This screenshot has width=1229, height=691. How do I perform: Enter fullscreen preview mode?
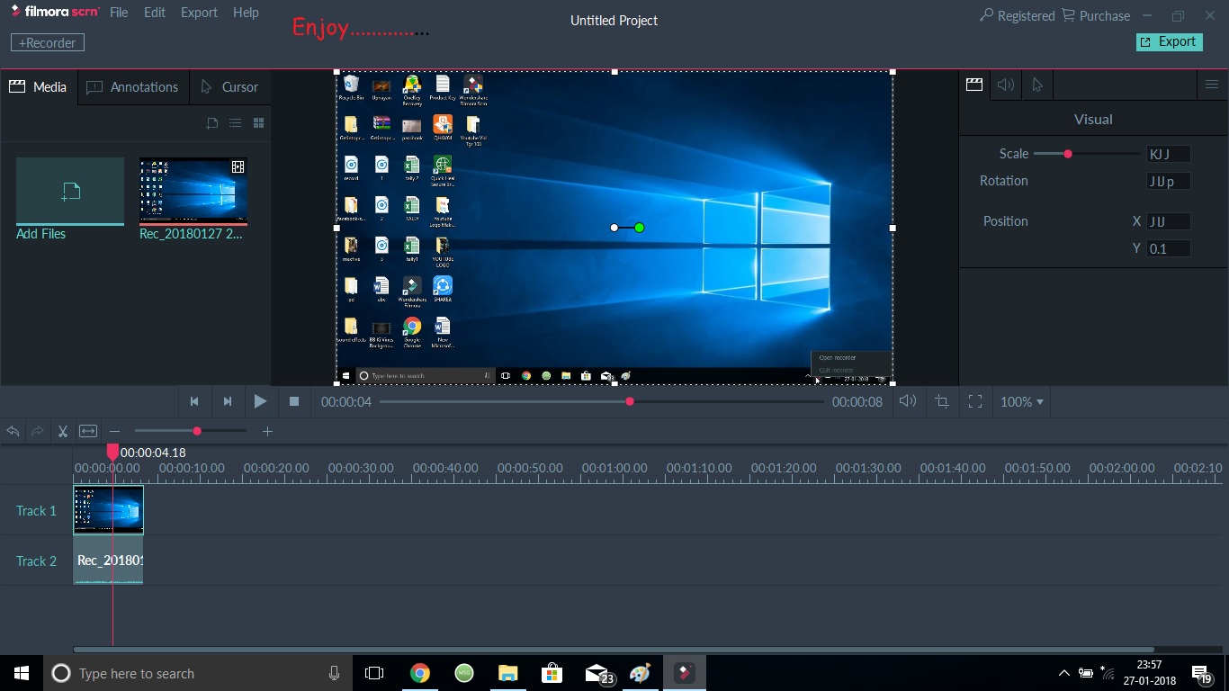click(975, 401)
